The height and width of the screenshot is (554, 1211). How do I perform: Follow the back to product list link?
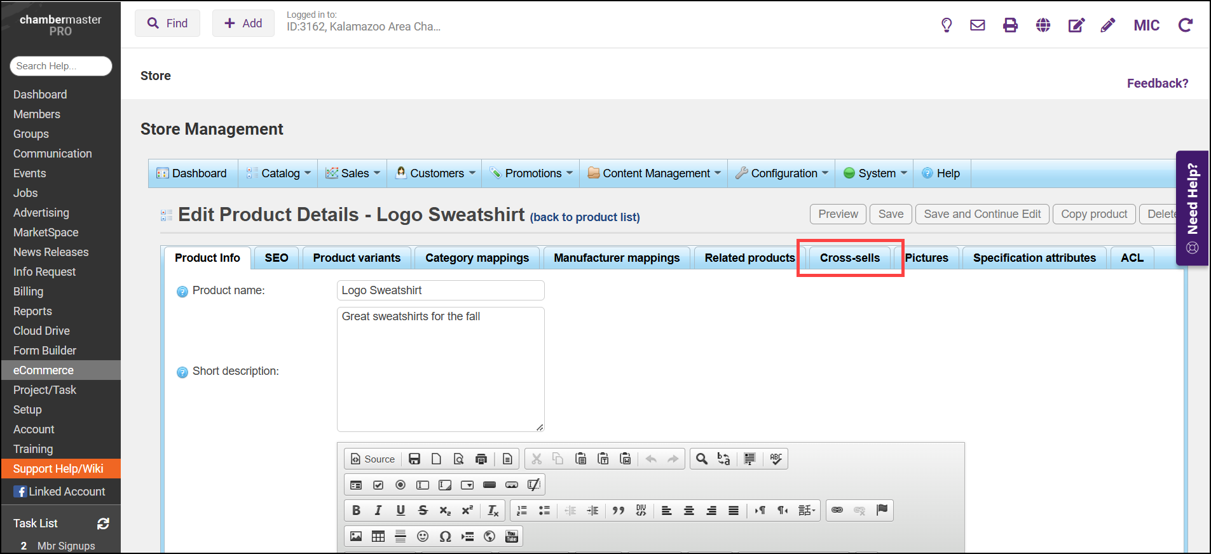click(x=585, y=217)
